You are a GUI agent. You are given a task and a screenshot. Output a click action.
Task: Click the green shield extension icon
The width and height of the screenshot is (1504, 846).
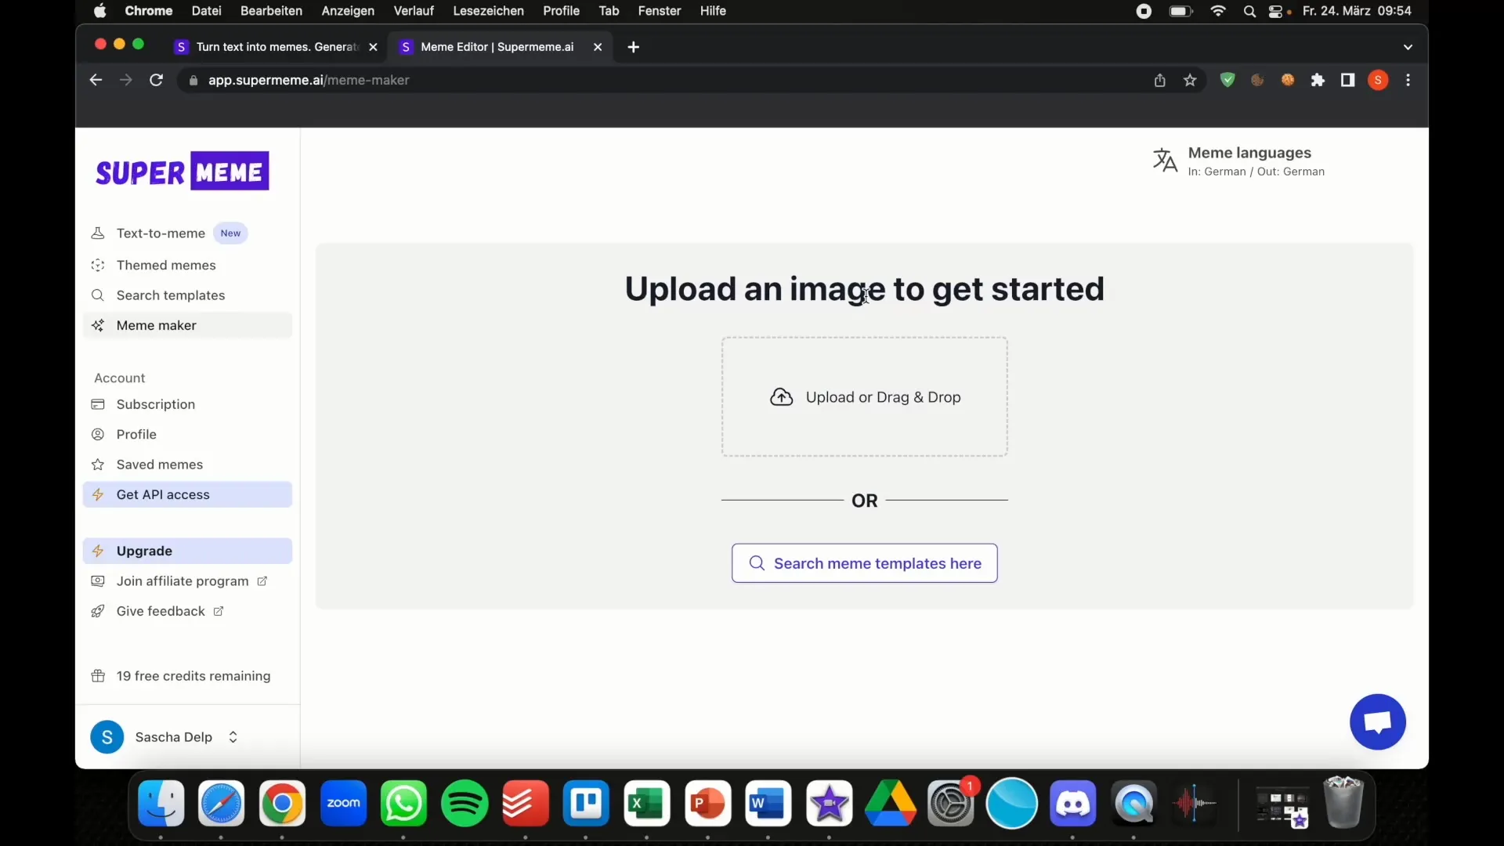click(1227, 80)
